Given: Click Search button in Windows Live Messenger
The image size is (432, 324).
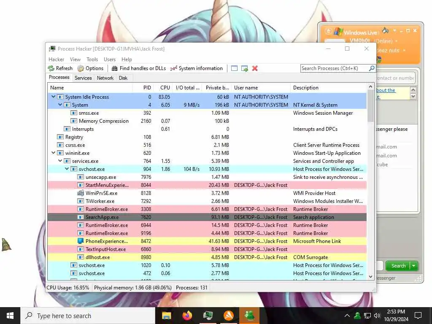Looking at the screenshot, I should (398, 266).
